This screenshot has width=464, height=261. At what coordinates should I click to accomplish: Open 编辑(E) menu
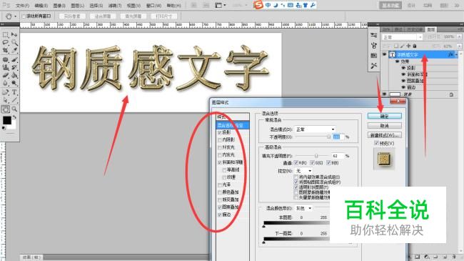(41, 6)
